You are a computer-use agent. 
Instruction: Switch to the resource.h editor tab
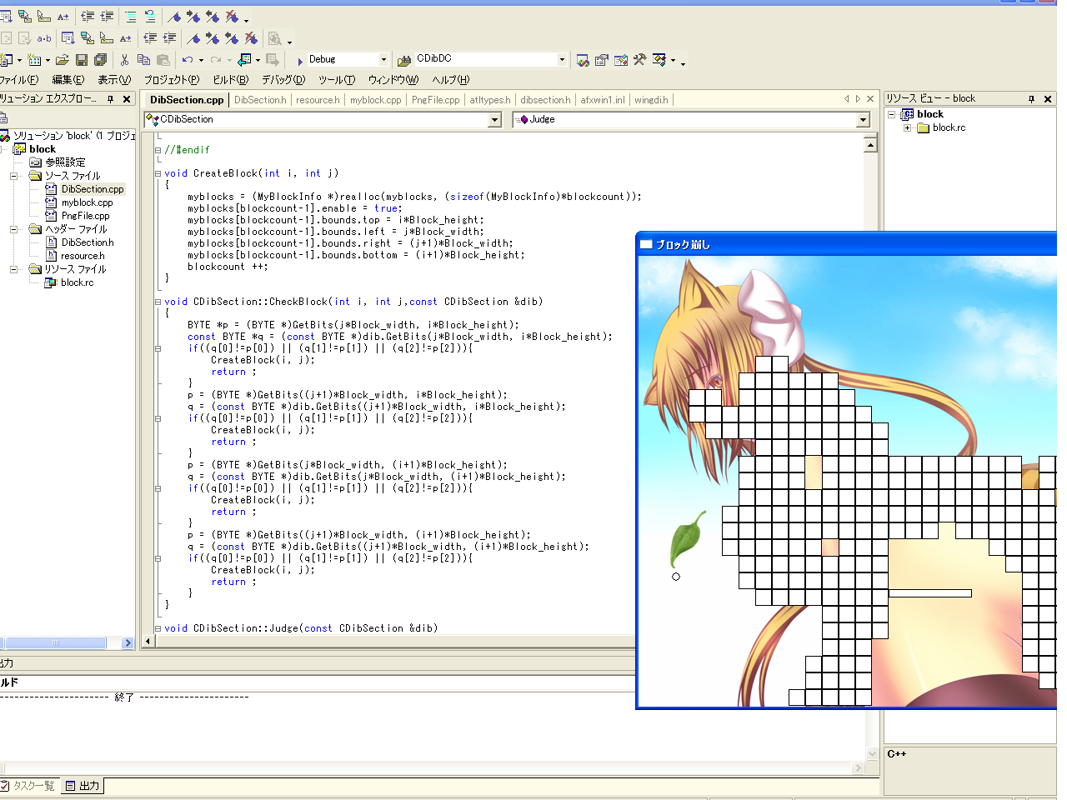(318, 100)
